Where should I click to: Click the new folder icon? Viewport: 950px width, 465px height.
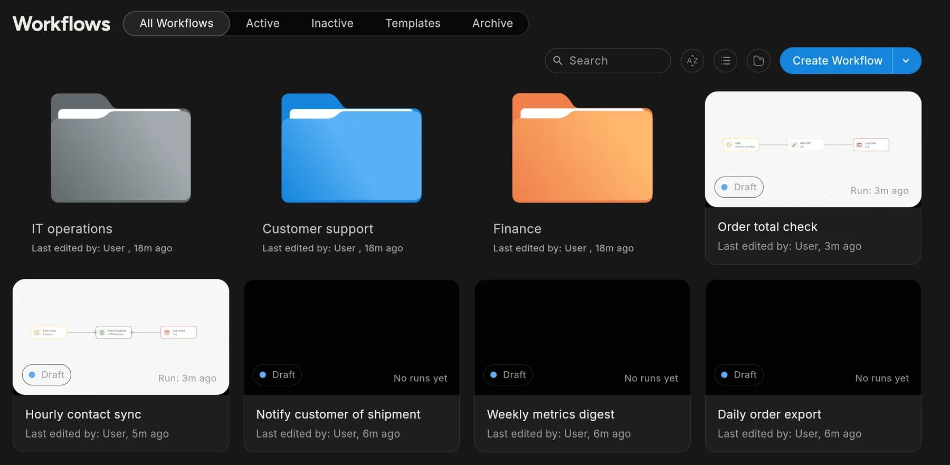tap(758, 61)
